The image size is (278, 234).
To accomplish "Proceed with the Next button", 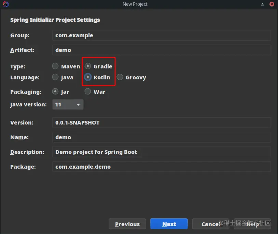I will (x=169, y=224).
